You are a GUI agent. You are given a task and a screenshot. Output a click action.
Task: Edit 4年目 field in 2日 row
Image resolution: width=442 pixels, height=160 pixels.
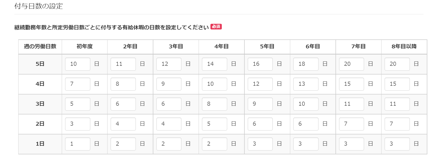(215, 124)
